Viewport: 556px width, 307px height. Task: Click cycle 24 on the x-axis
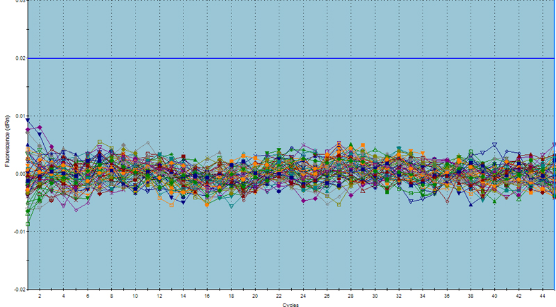[x=303, y=295]
